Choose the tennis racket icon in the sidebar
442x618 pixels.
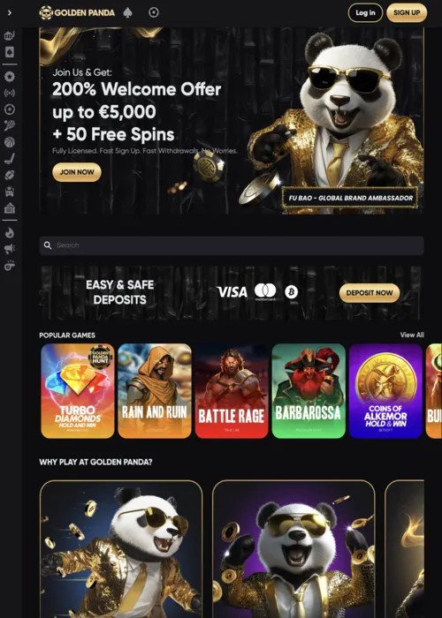coord(10,125)
